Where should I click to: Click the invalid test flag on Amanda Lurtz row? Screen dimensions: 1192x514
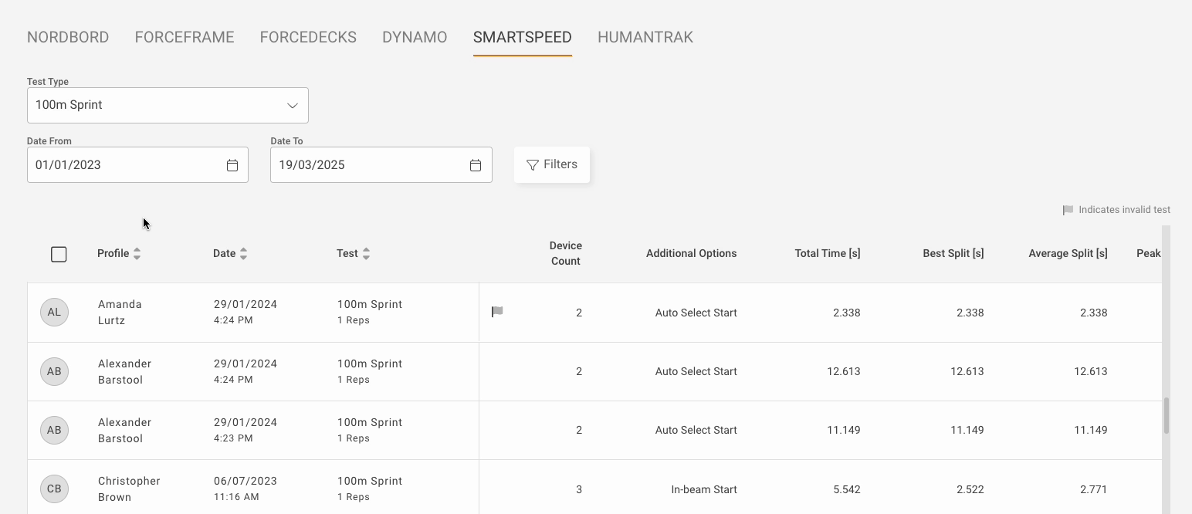pos(497,312)
